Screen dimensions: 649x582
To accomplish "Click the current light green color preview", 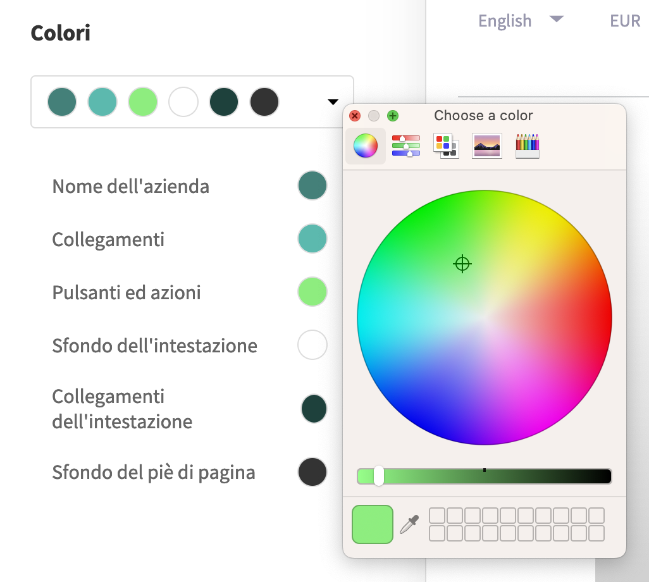I will click(x=373, y=524).
